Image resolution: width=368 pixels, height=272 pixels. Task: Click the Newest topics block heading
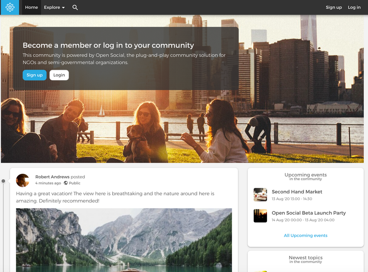[x=305, y=258]
